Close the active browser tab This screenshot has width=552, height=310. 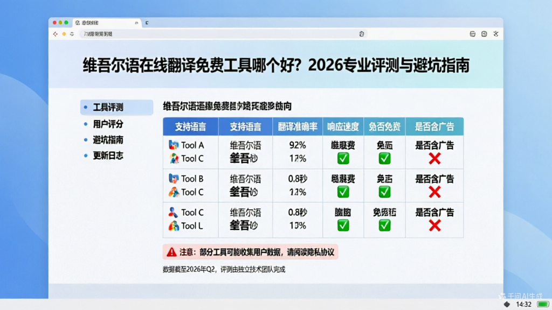click(x=136, y=23)
